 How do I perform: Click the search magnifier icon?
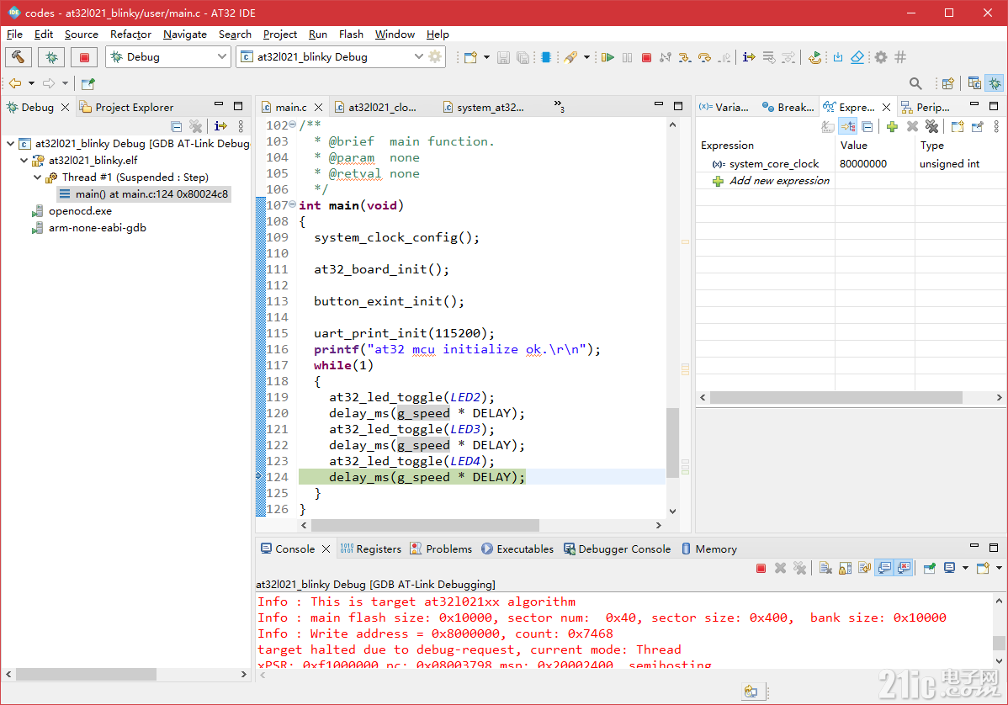click(x=915, y=83)
